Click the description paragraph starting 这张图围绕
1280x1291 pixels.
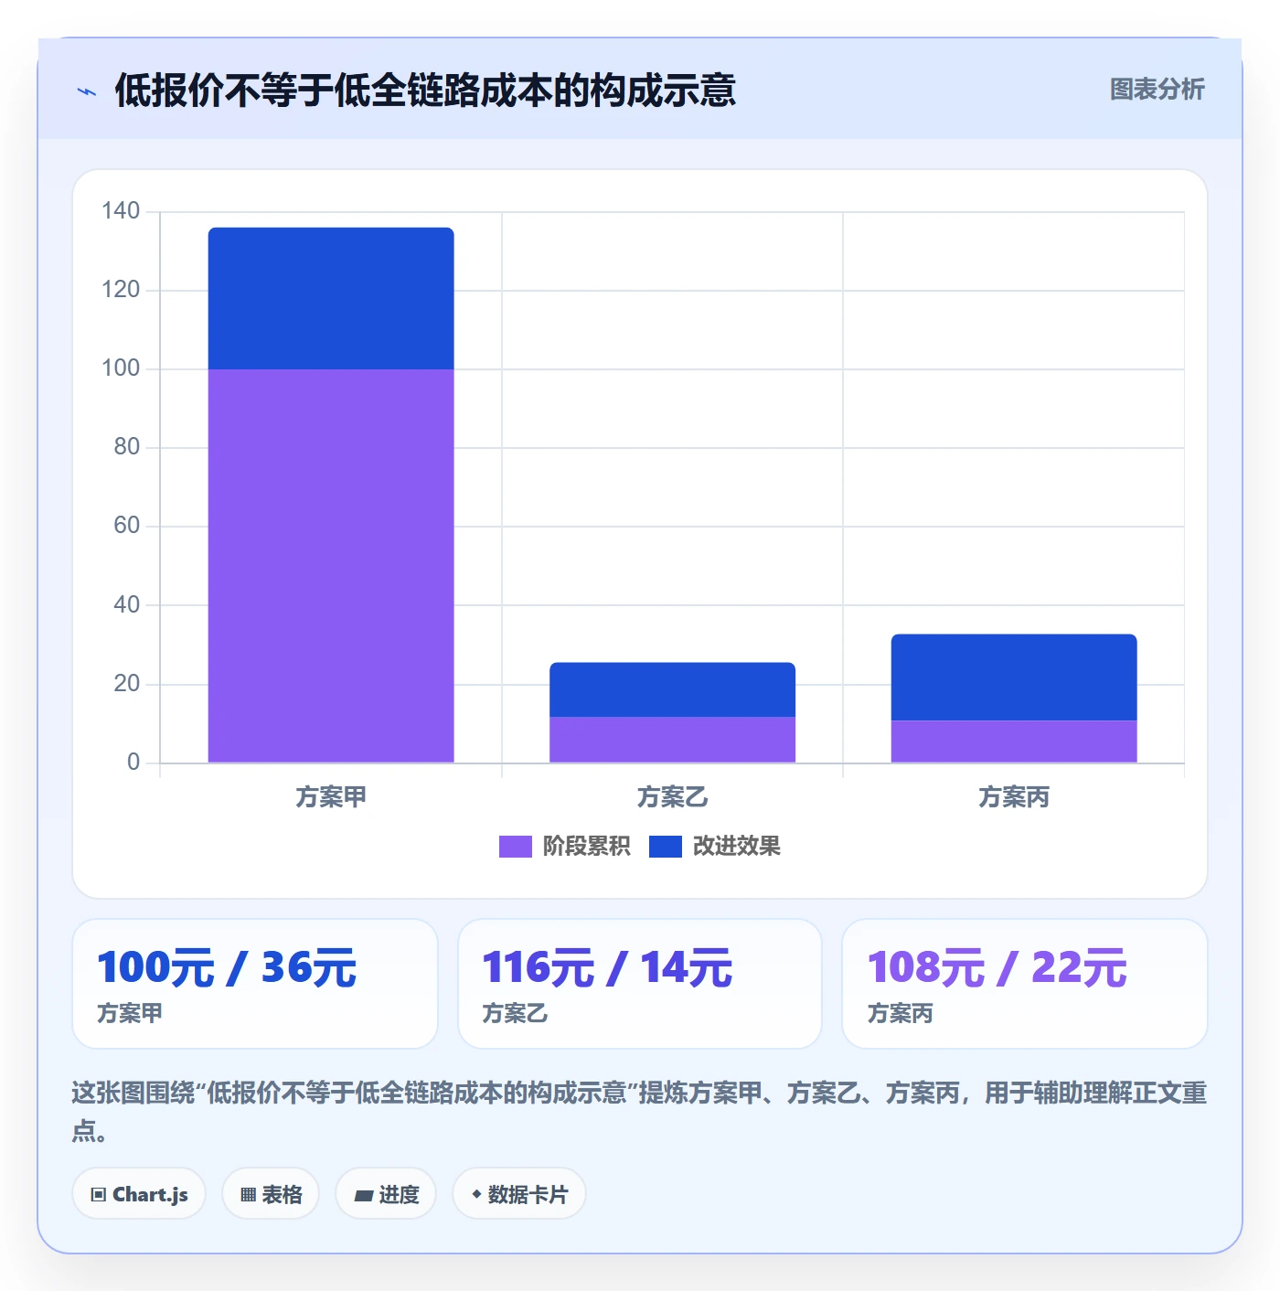pyautogui.click(x=640, y=1112)
